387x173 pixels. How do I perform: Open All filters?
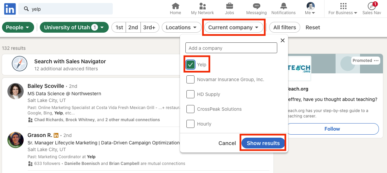click(x=285, y=27)
